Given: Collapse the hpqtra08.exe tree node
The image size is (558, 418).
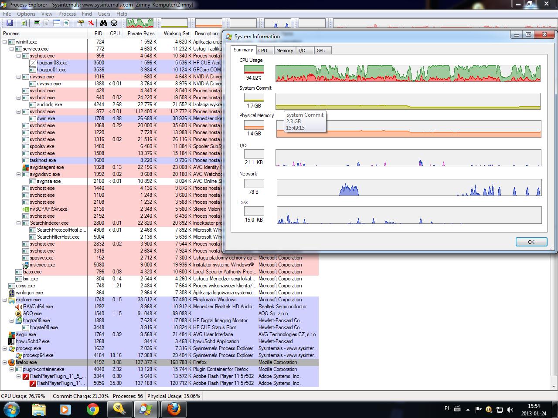Looking at the screenshot, I should [x=12, y=320].
